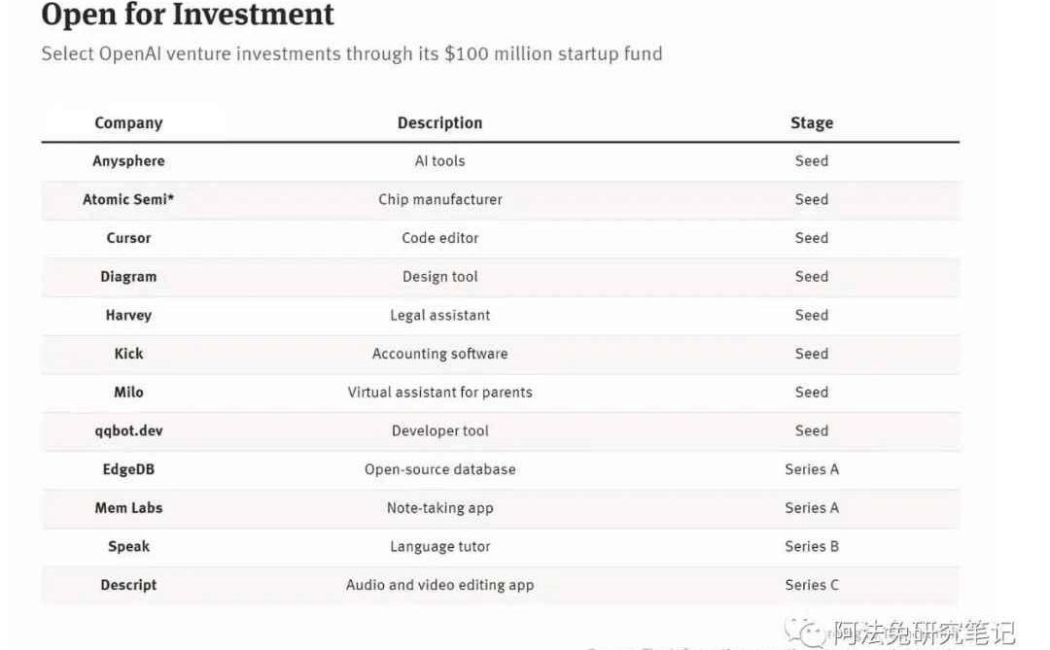Click the 'Open for Investment' heading
The width and height of the screenshot is (1050, 650).
tap(188, 15)
